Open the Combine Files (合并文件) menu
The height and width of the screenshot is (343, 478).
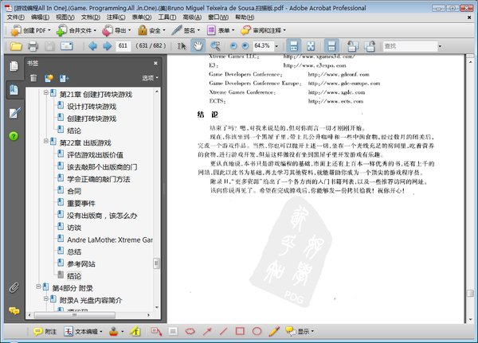pos(76,30)
